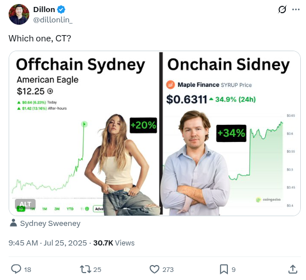The image size is (306, 280).
Task: Click the 25 reposts count
Action: pos(97,270)
